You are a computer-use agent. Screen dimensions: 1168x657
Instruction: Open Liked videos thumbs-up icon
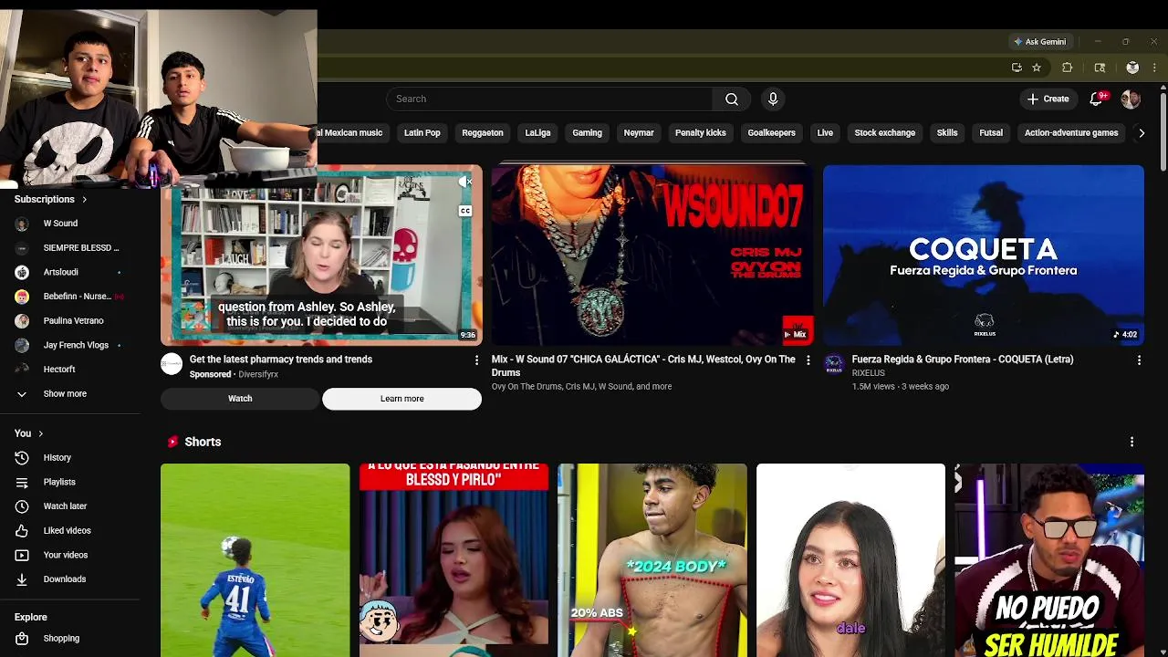[22, 530]
